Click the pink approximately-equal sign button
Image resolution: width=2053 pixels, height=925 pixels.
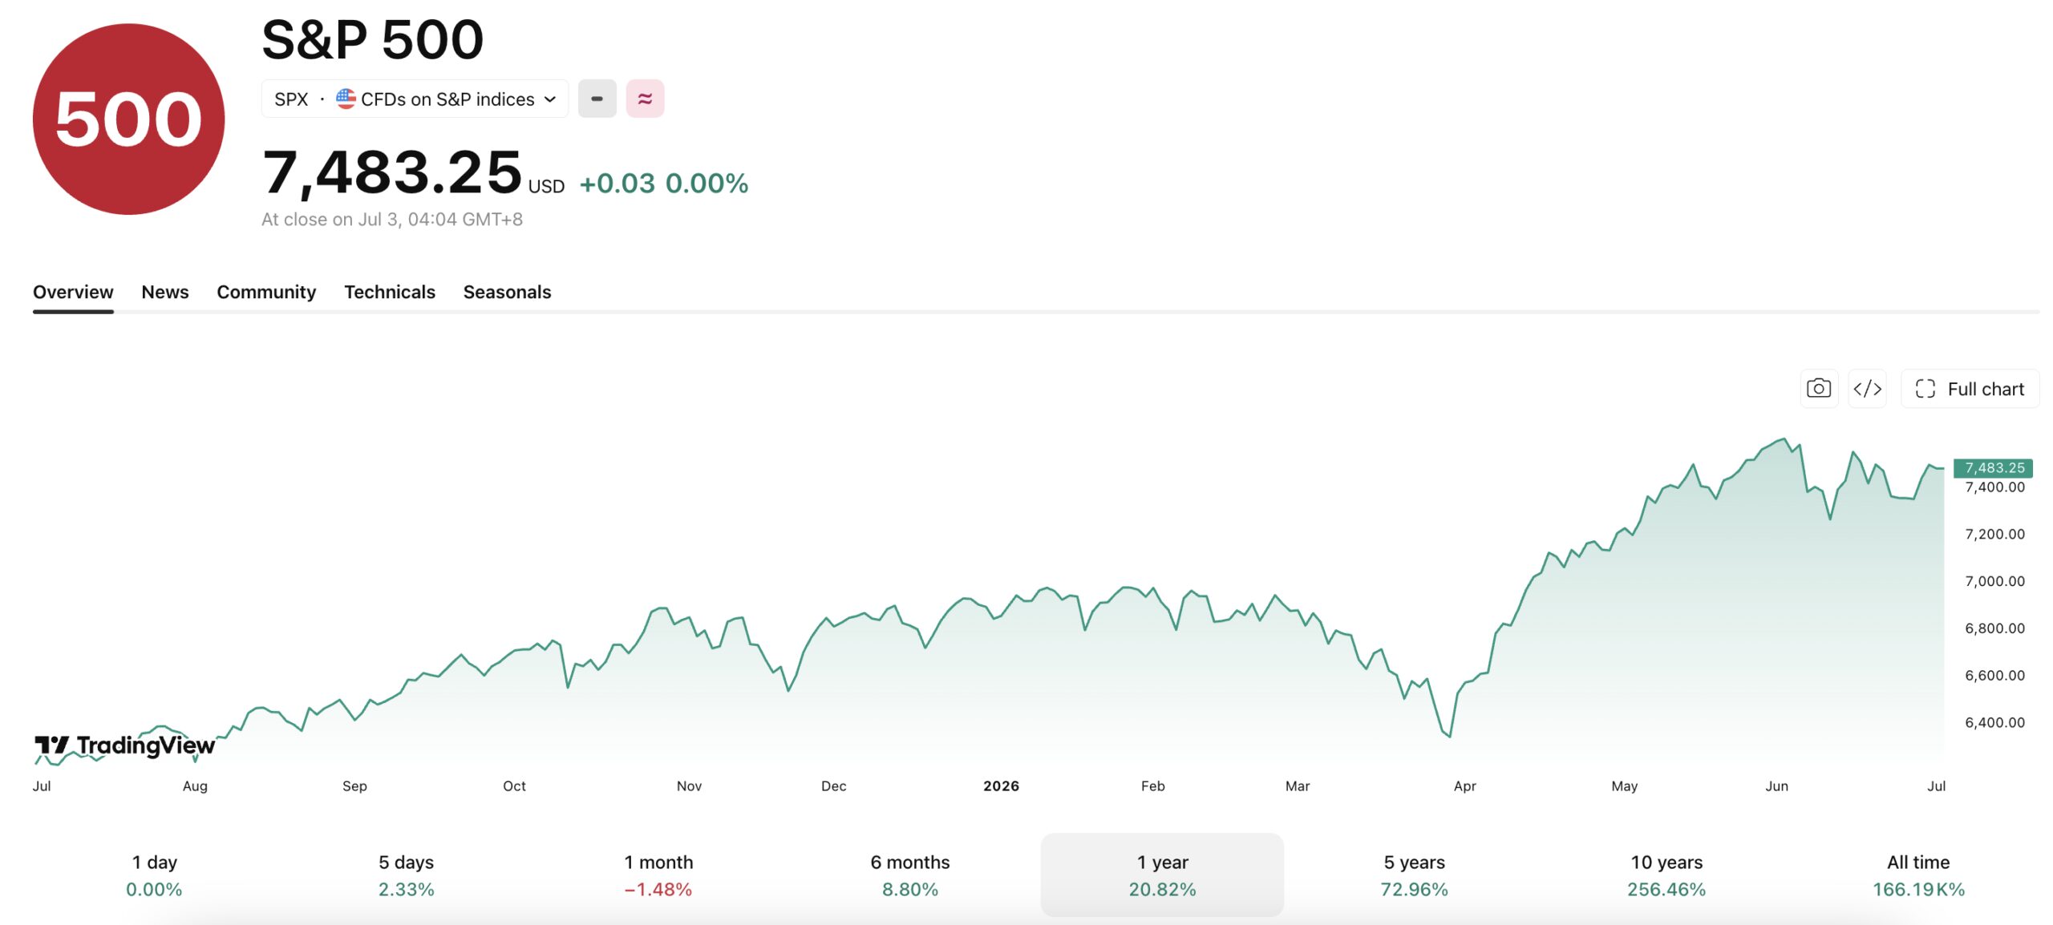click(645, 99)
